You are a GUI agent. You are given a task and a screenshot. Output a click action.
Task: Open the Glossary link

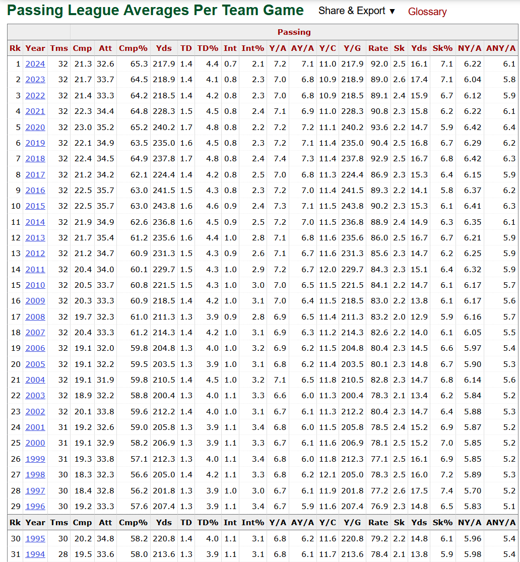[427, 12]
